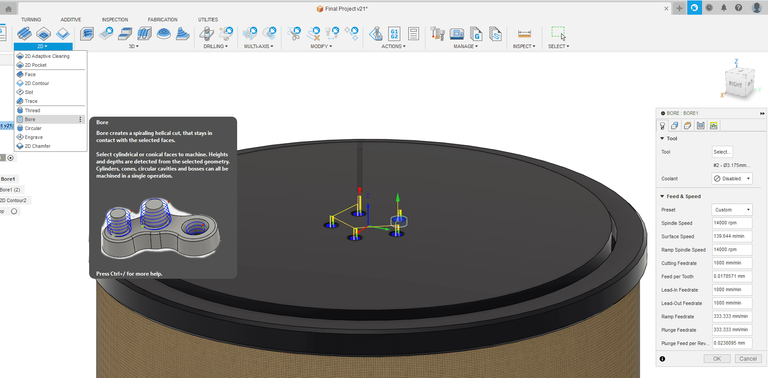Image resolution: width=768 pixels, height=378 pixels.
Task: Click the Select window selection icon
Action: tap(559, 33)
